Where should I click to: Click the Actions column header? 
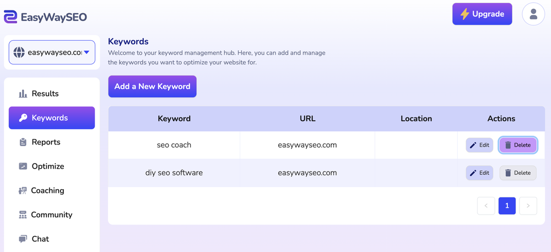coord(501,119)
